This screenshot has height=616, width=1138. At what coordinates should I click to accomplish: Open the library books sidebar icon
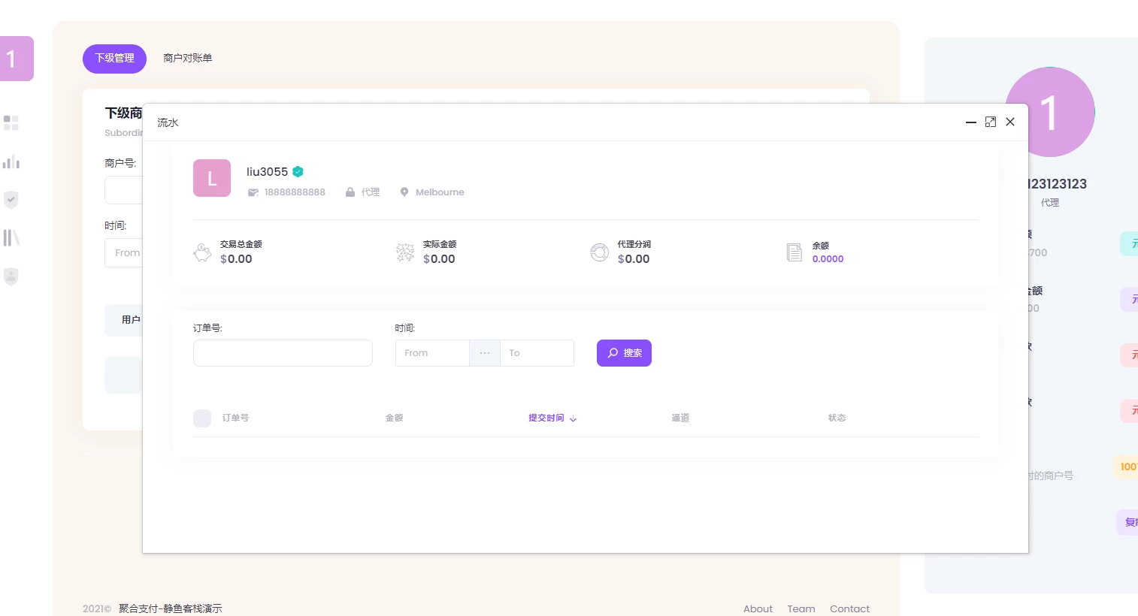point(11,238)
